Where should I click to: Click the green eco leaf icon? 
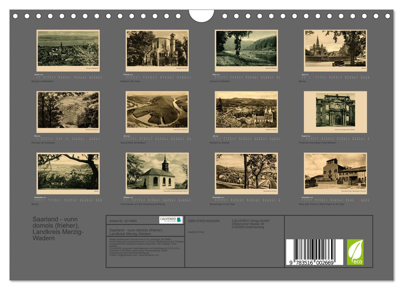355,252
